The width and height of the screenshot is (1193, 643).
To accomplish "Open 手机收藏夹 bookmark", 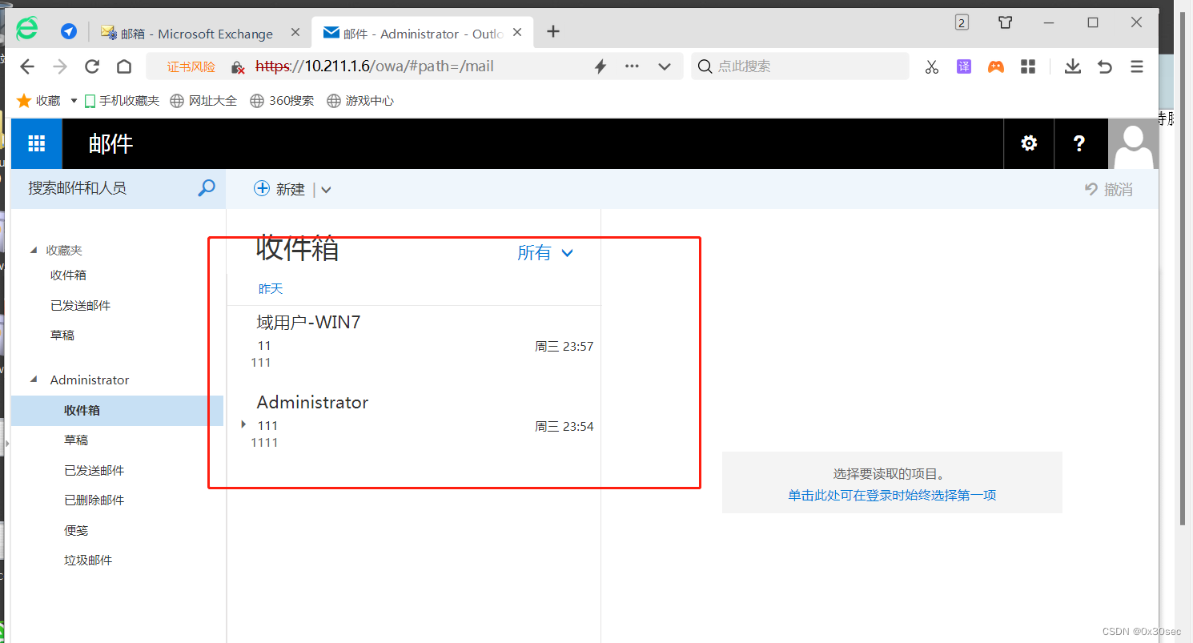I will [123, 100].
